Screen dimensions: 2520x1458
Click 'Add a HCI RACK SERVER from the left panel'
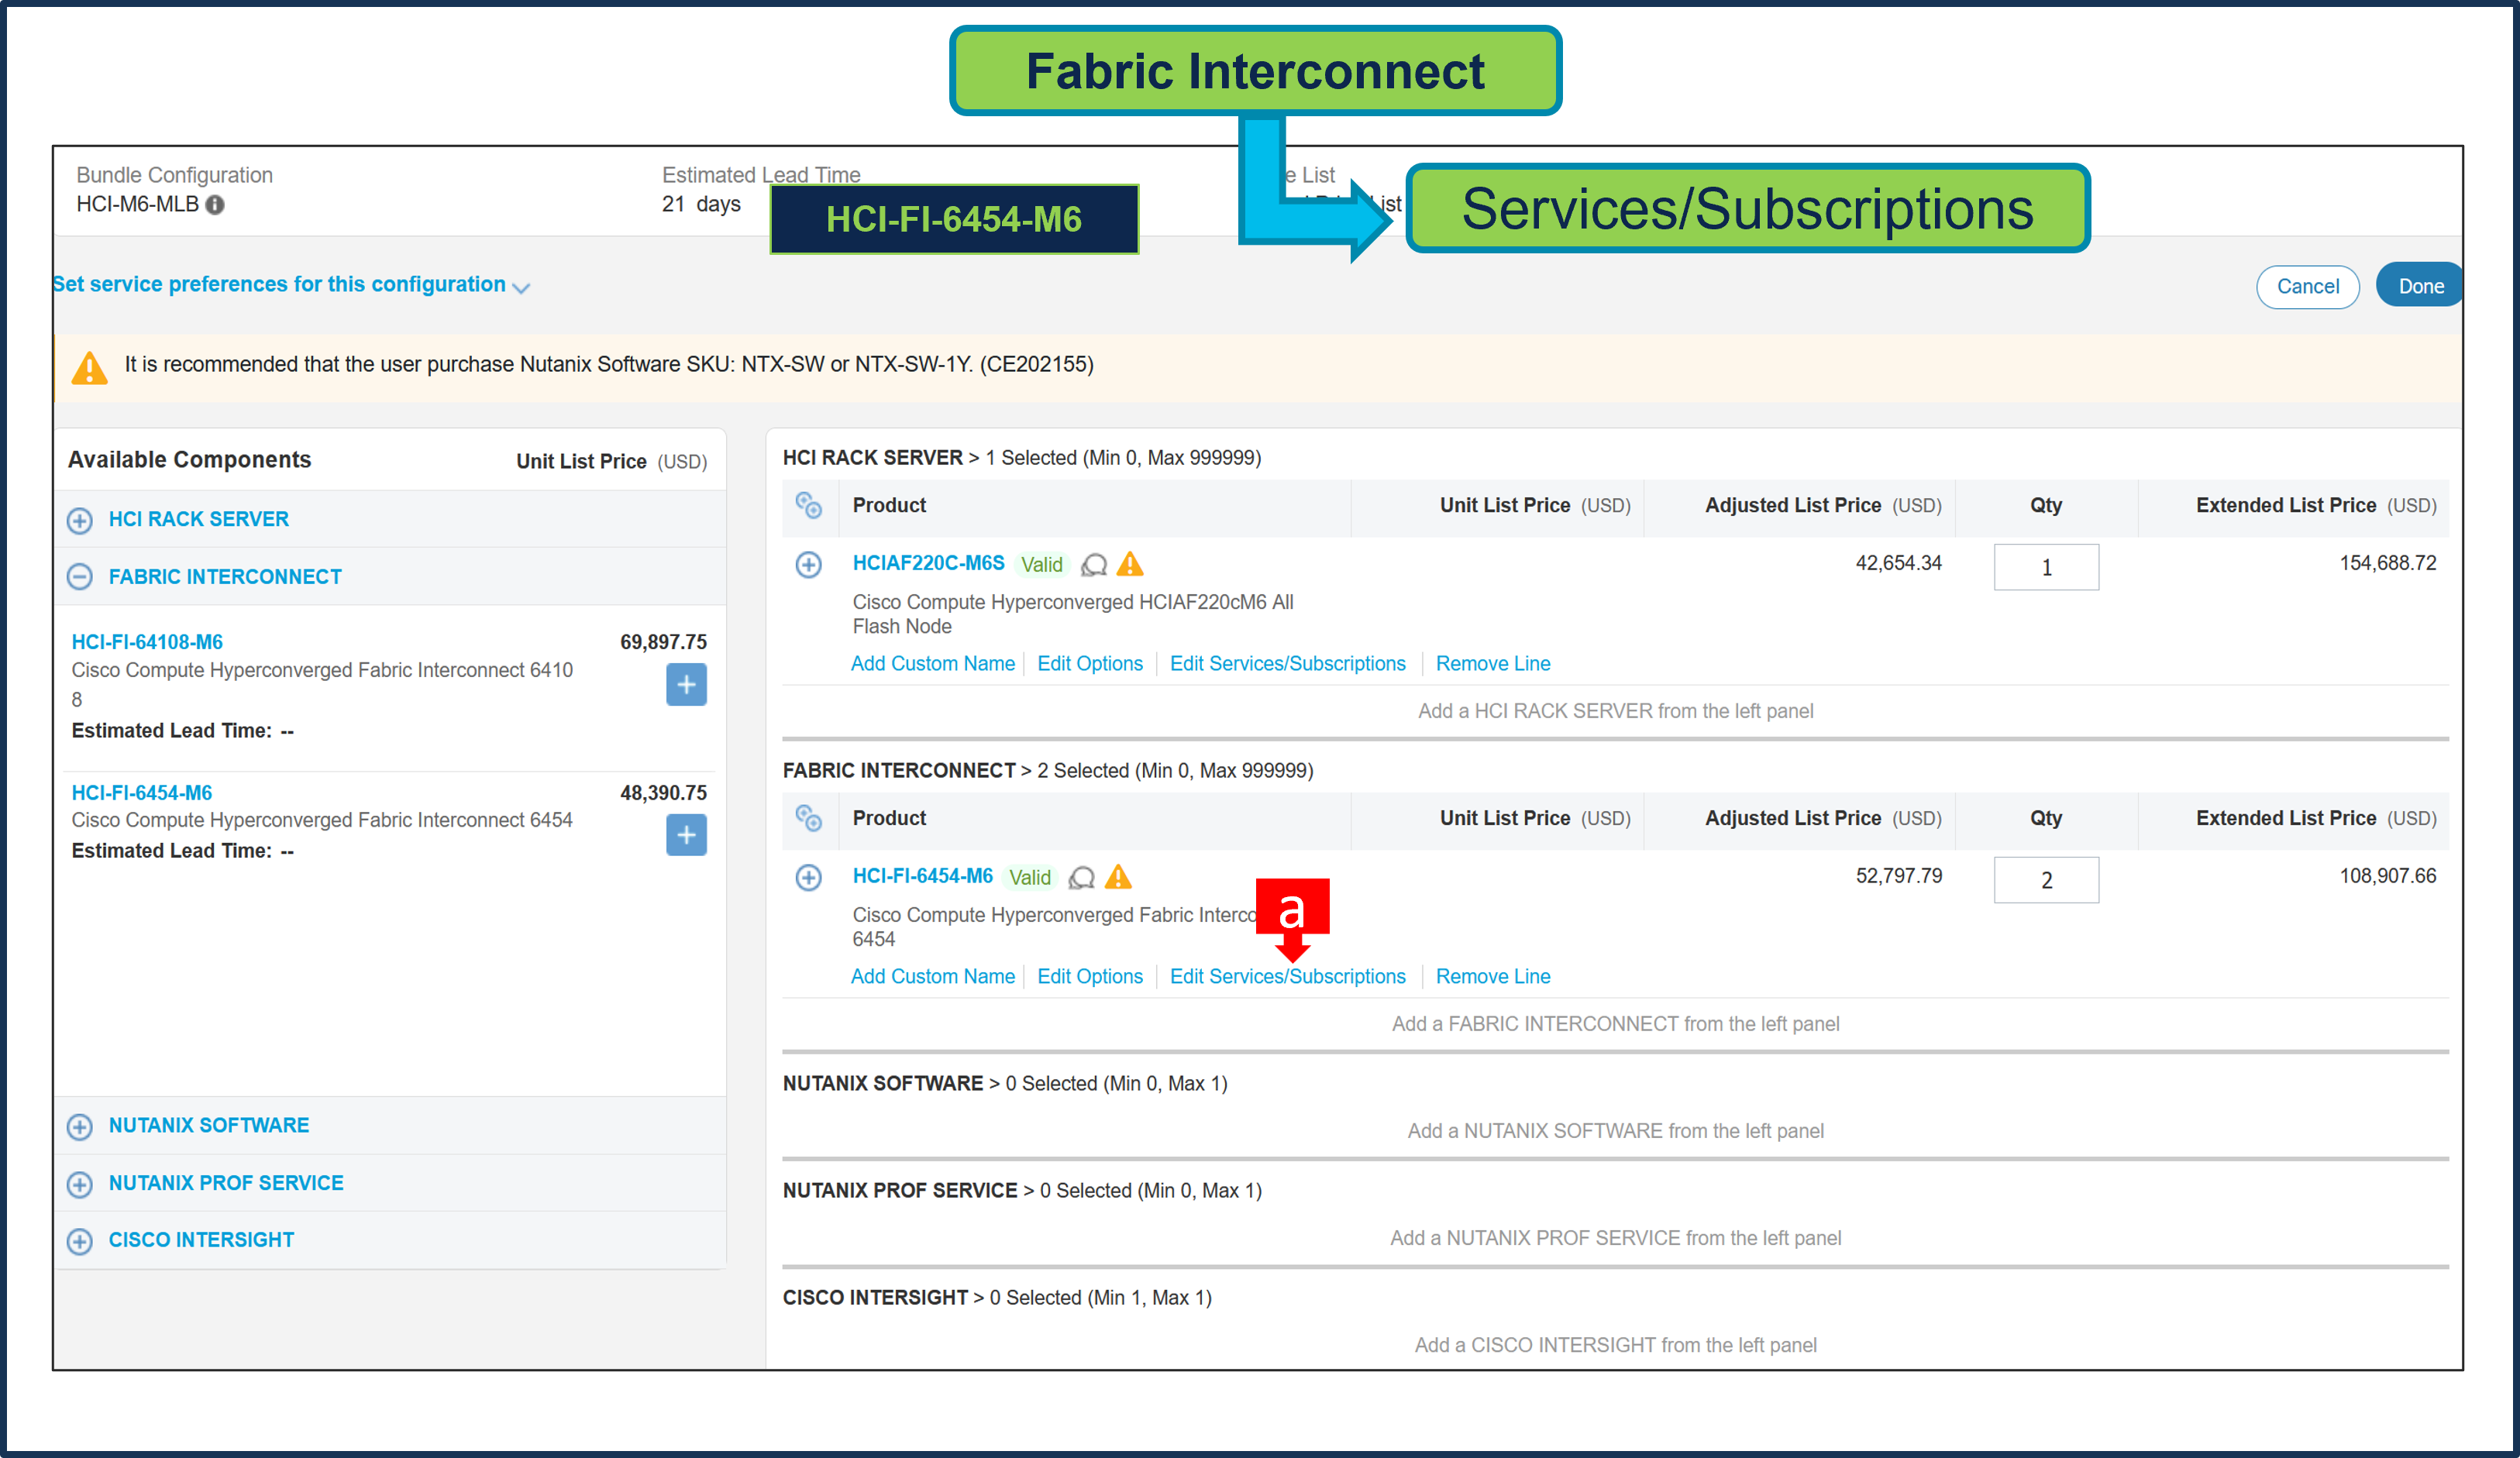[x=1615, y=711]
